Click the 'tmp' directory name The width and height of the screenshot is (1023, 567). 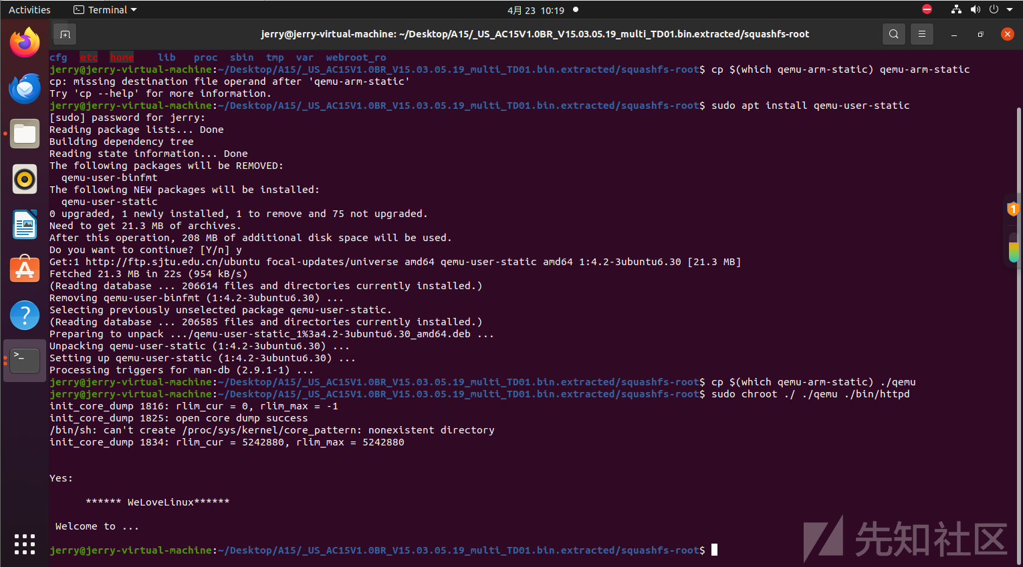pos(275,57)
